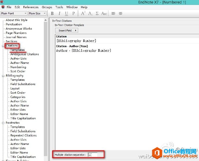Screen dimensions: 199x161
Task: Open the Tools menu
Action: tap(59, 7)
